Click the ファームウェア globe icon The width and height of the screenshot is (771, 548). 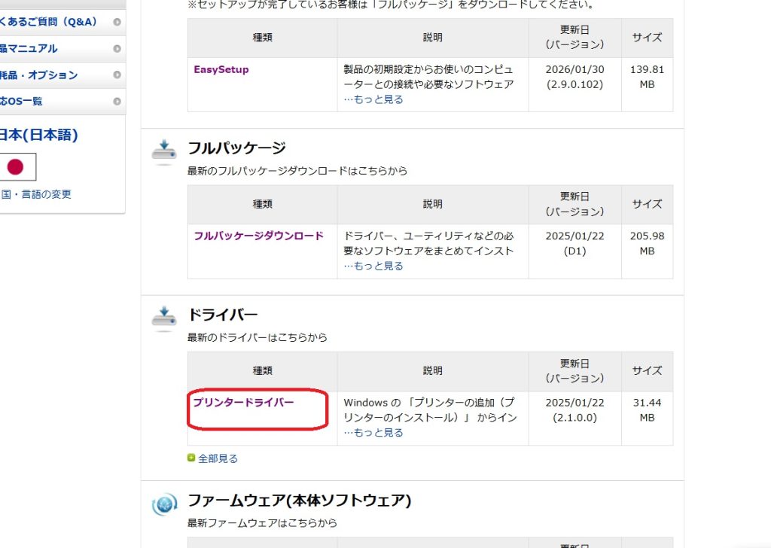point(163,504)
